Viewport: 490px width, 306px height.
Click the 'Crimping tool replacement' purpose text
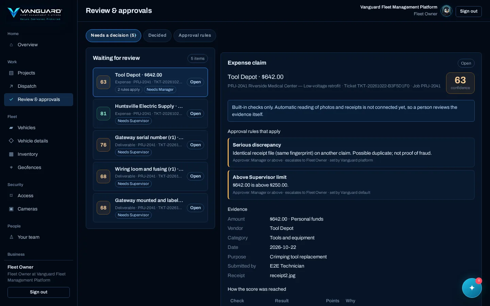tap(298, 257)
